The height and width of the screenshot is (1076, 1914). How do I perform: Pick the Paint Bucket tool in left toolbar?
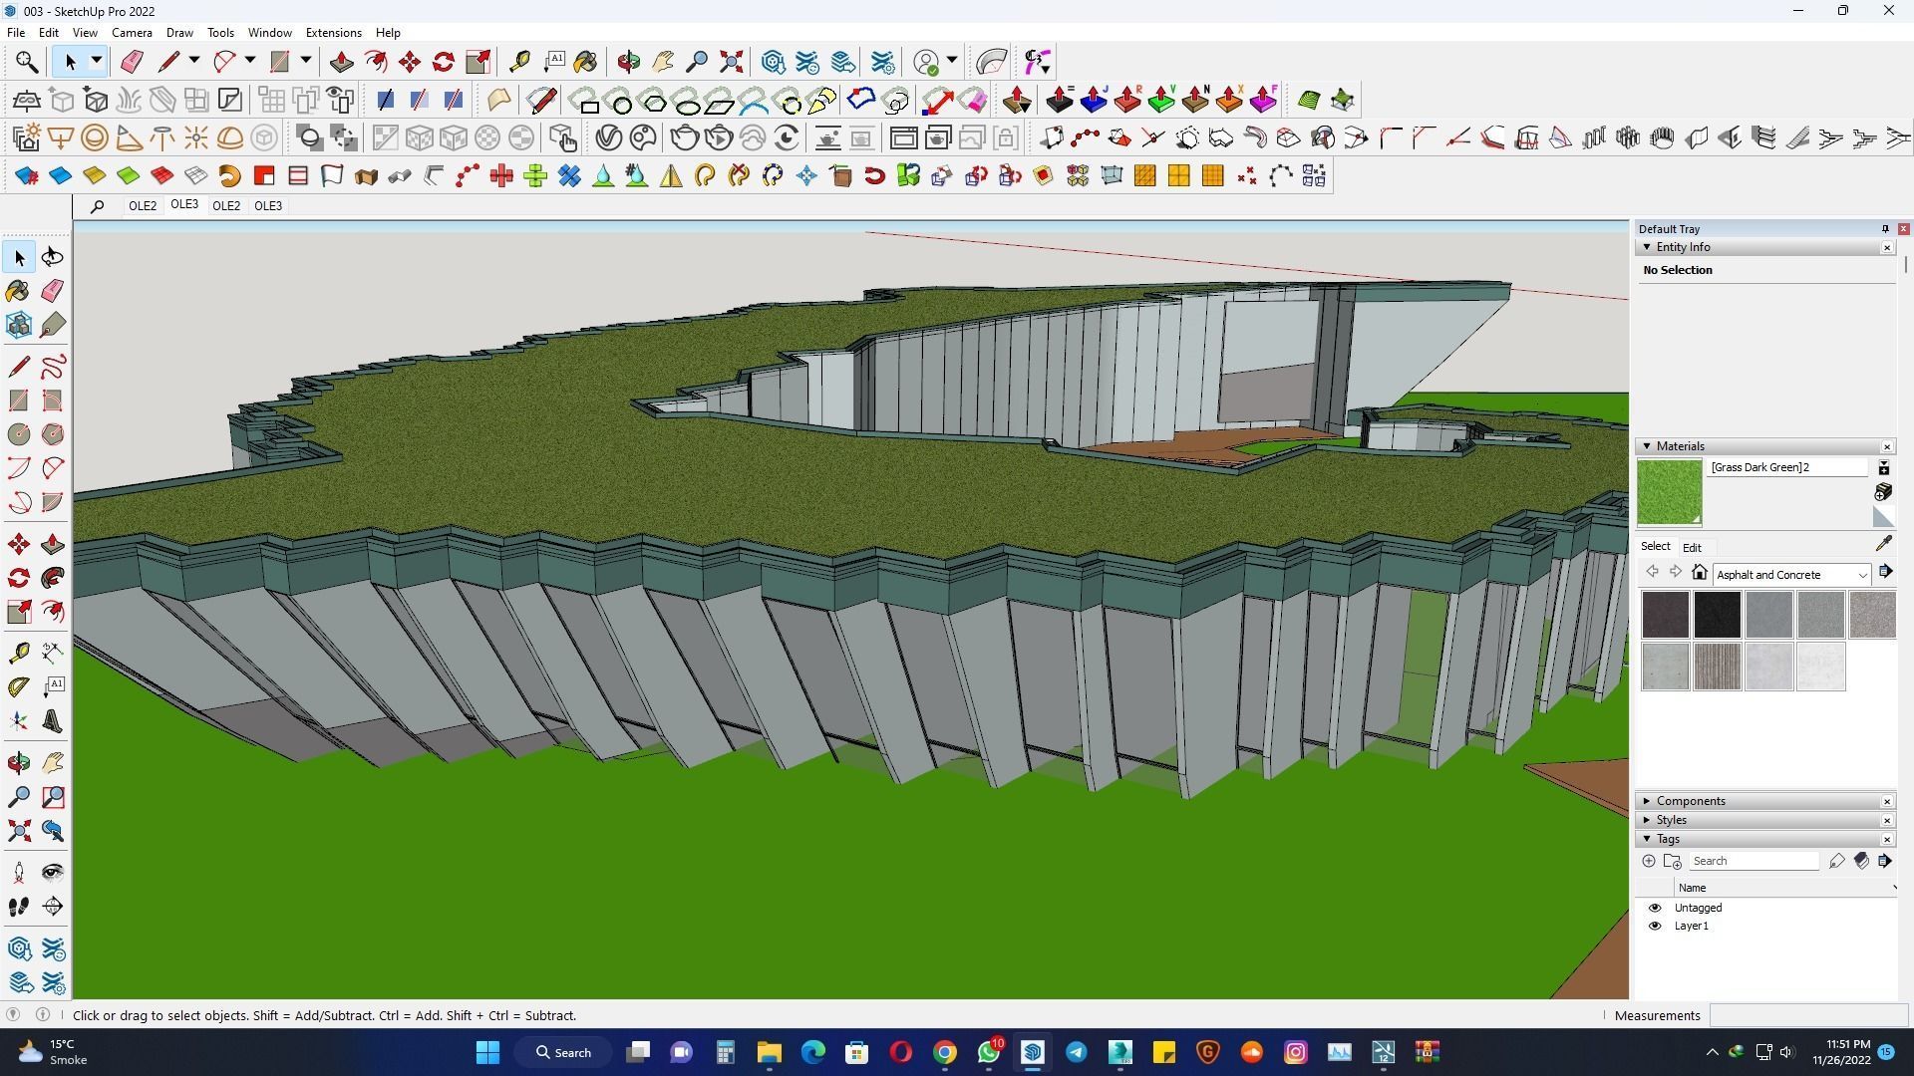point(18,291)
